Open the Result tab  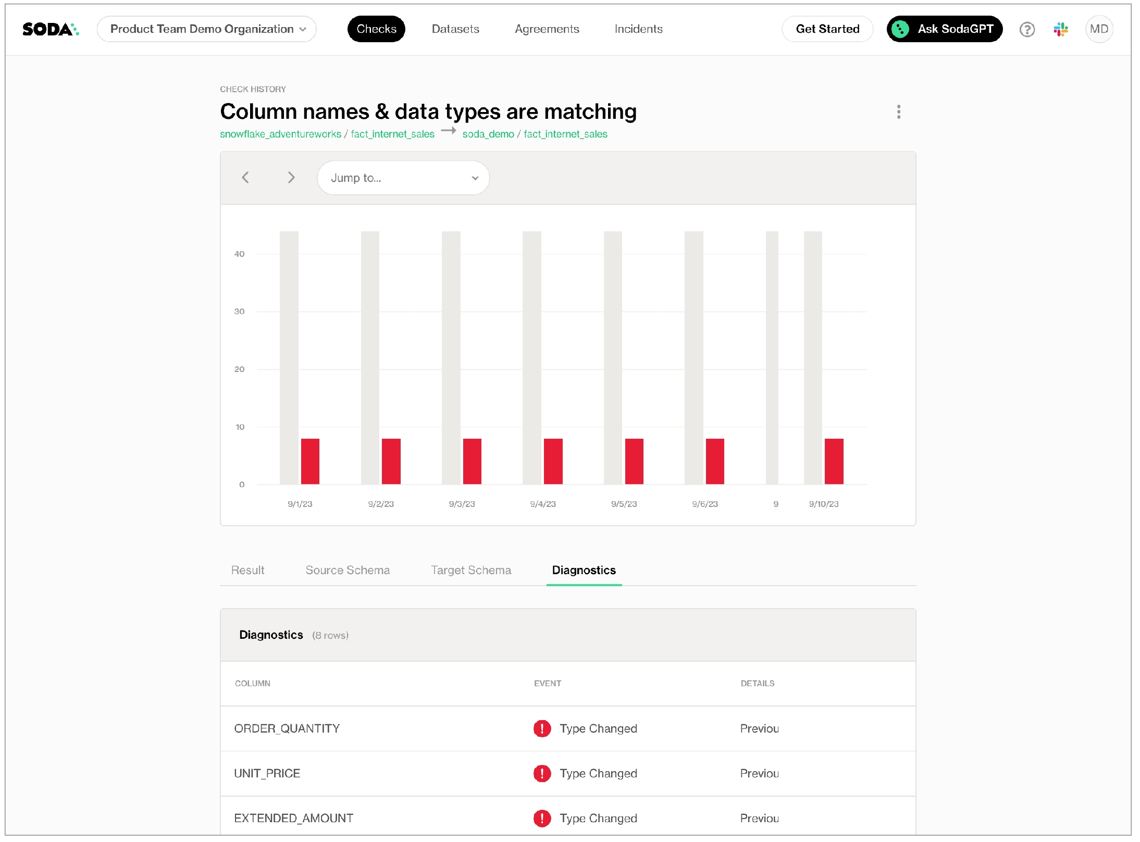(247, 570)
